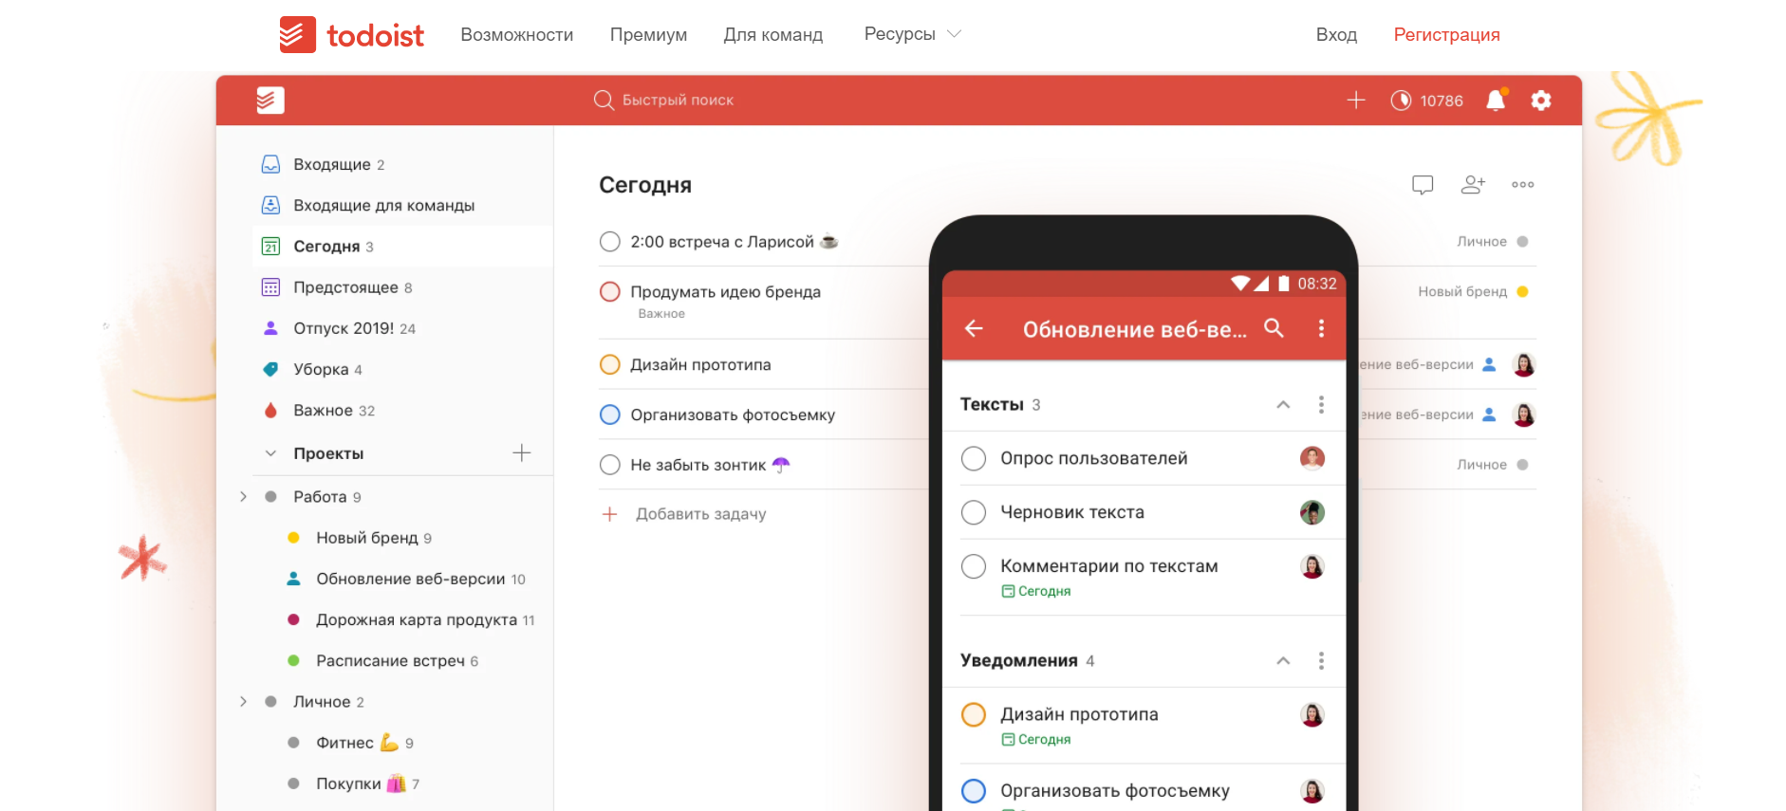
Task: Tap the three-dots menu in the phone's red header
Action: pos(1321,328)
